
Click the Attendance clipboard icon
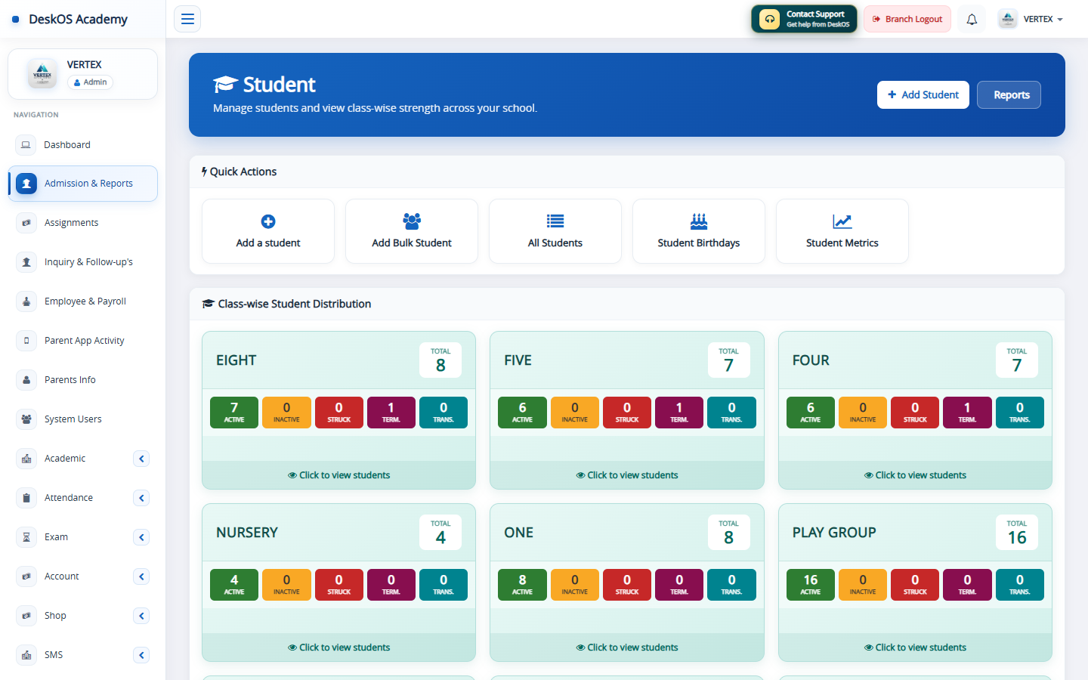(x=26, y=498)
